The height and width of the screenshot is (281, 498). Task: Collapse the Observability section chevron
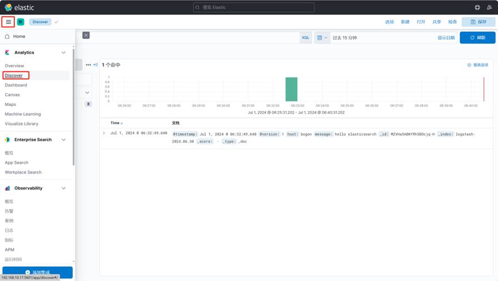coord(63,188)
